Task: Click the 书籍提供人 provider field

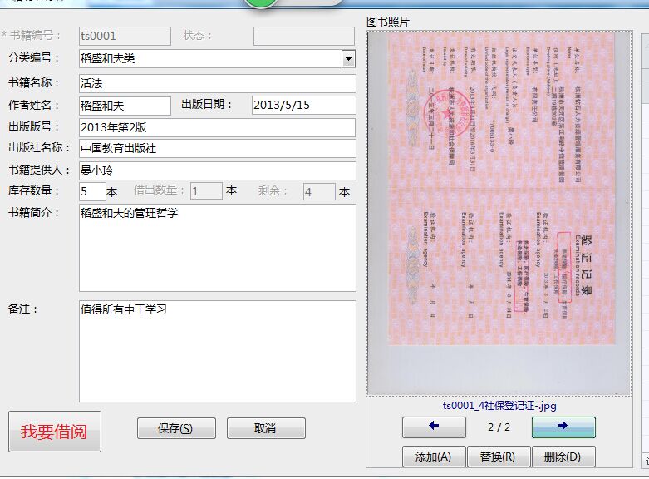Action: pyautogui.click(x=217, y=170)
